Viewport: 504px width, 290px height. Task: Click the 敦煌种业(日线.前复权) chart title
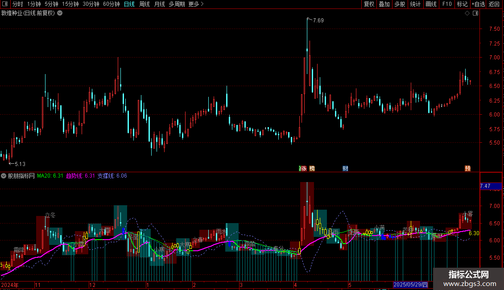click(x=28, y=13)
